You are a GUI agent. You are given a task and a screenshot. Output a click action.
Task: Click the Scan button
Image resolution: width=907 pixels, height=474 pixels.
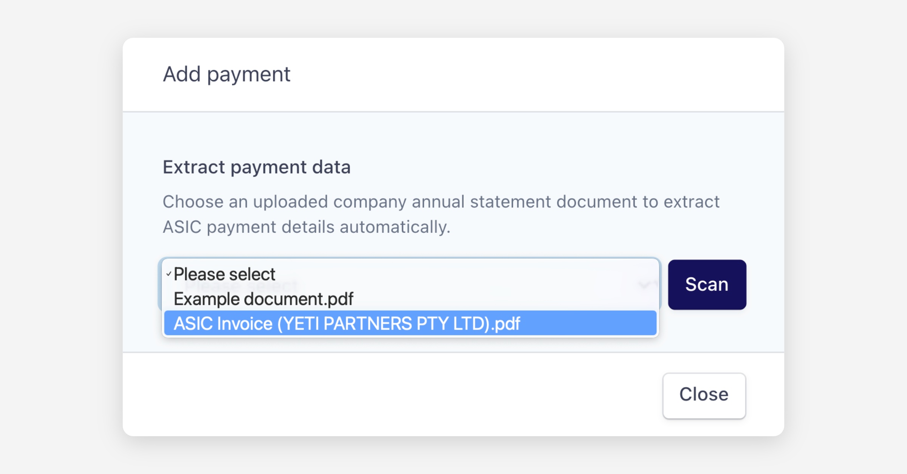707,285
